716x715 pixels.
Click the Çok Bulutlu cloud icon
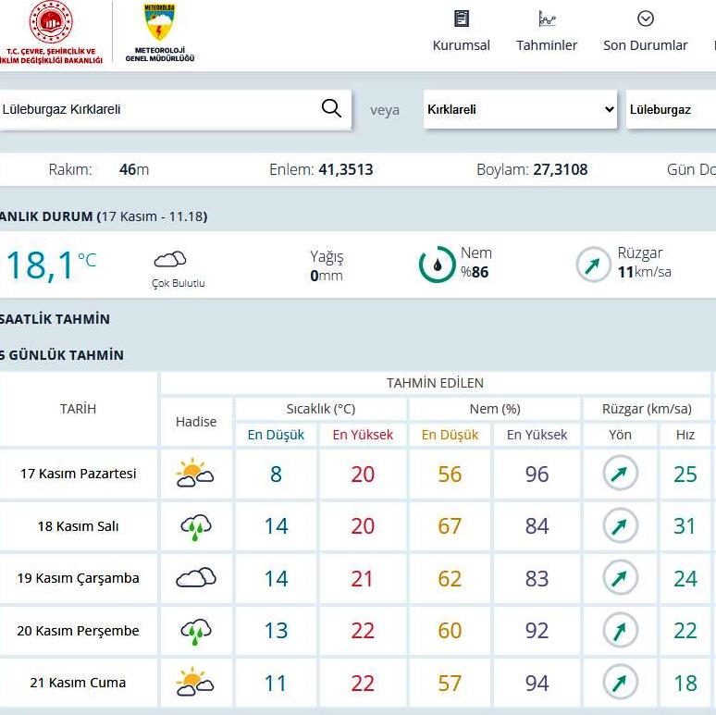point(169,260)
